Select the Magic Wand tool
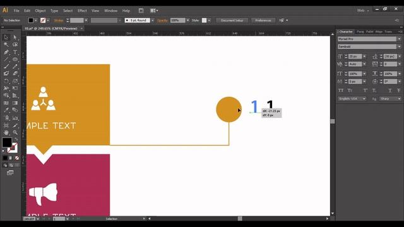Image resolution: width=404 pixels, height=227 pixels. click(x=6, y=45)
